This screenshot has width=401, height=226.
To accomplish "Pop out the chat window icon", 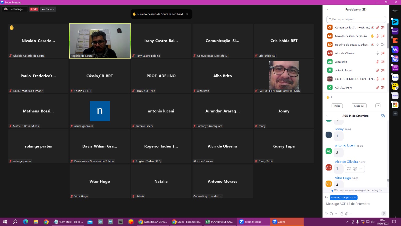I will pos(383,116).
